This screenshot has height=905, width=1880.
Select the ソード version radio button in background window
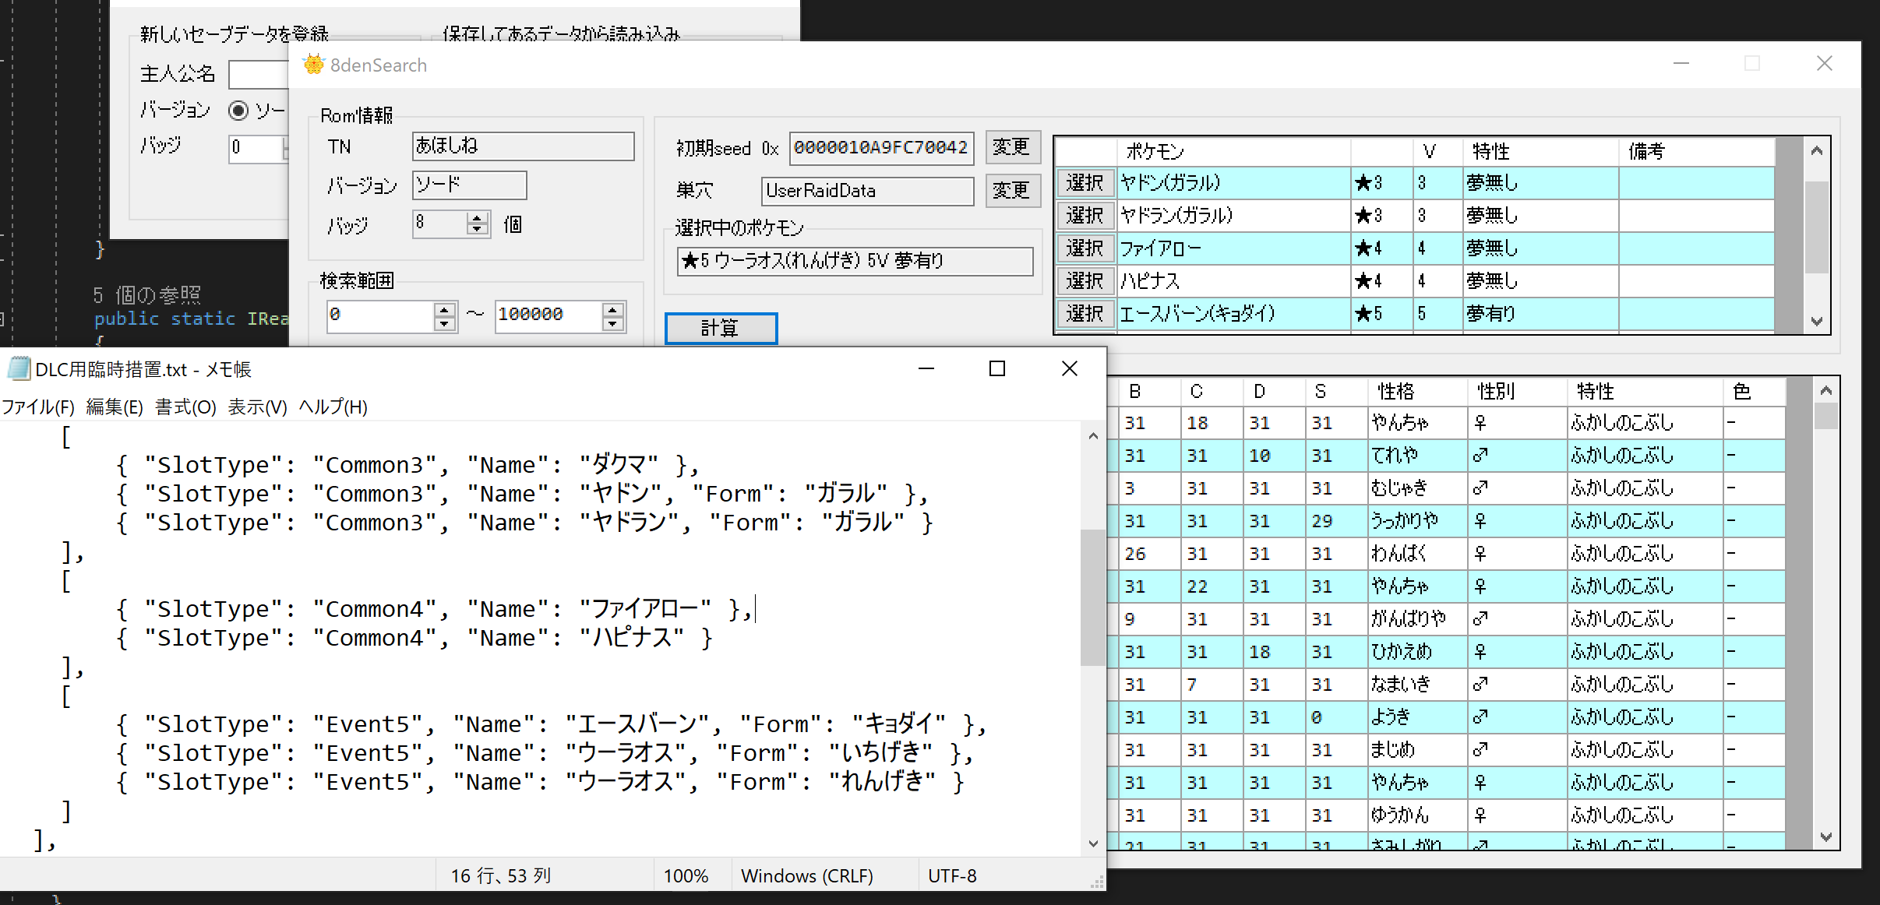click(238, 111)
